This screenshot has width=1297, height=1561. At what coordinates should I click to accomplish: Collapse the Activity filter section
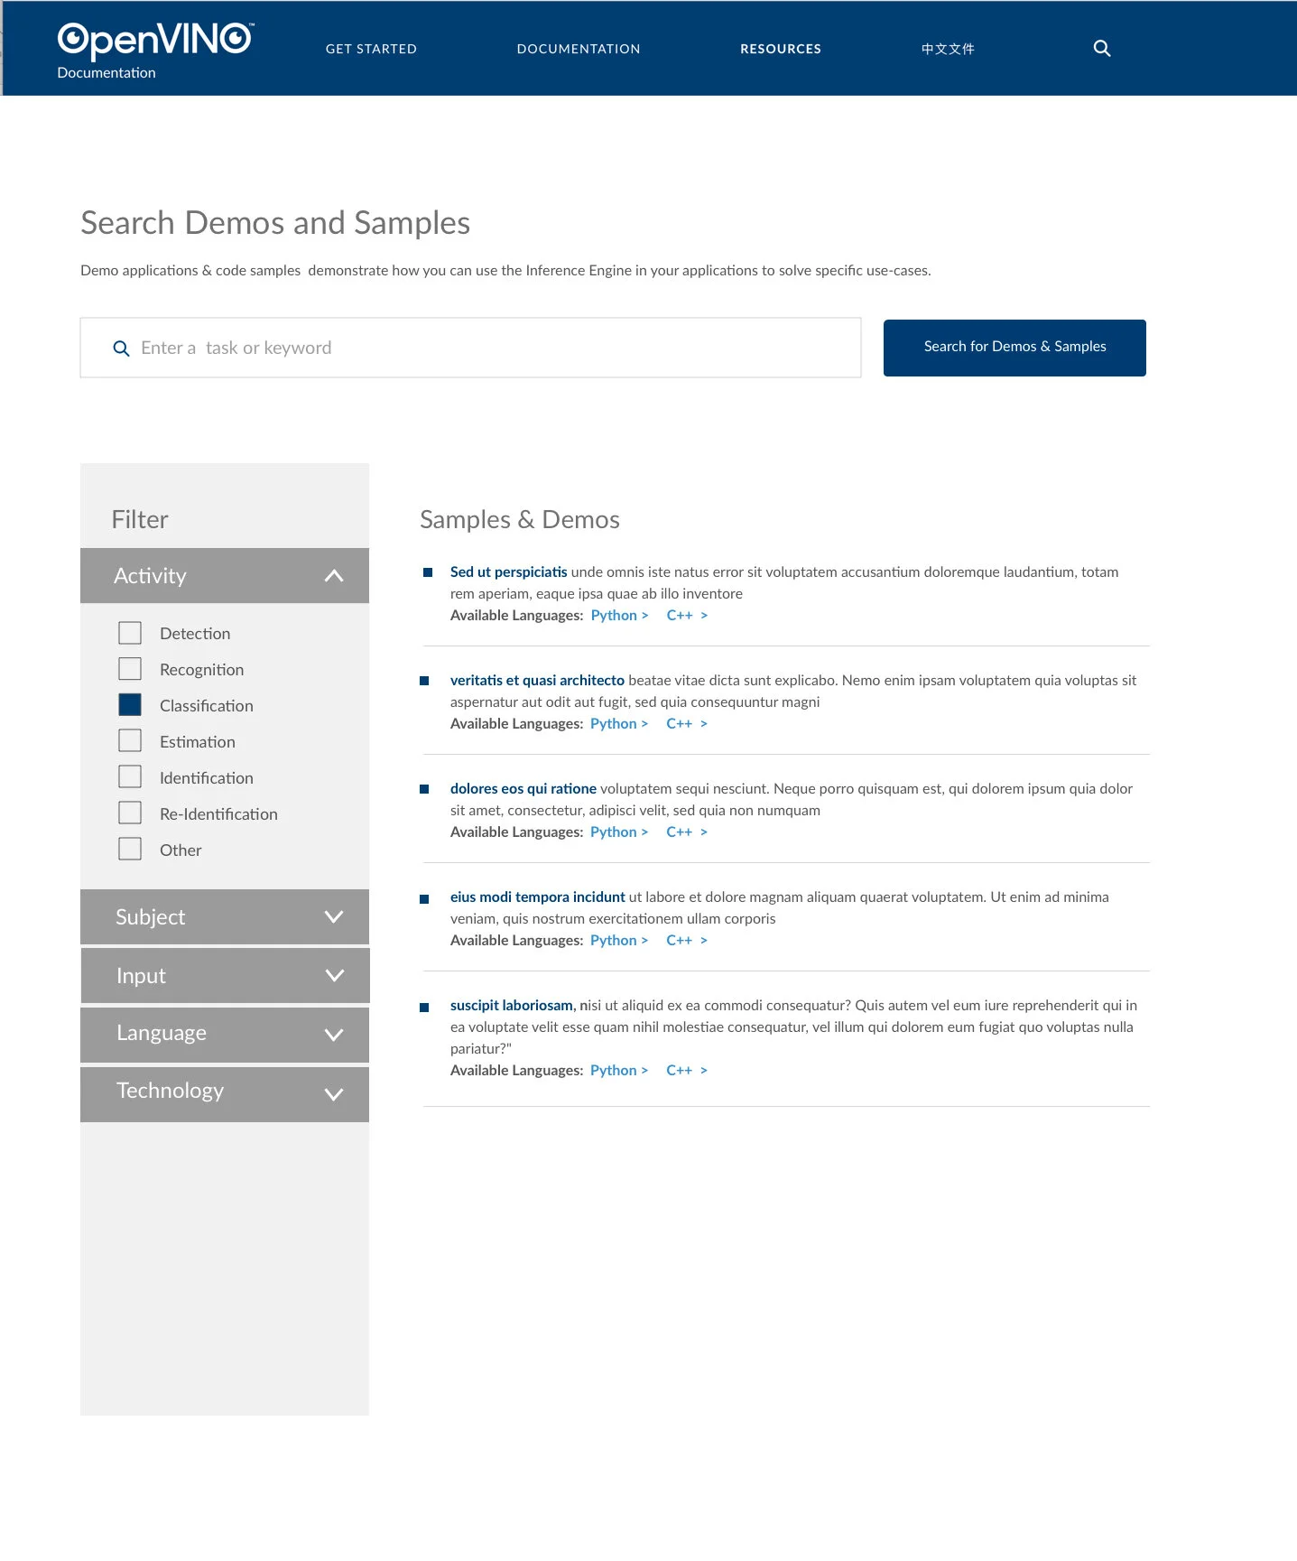225,576
